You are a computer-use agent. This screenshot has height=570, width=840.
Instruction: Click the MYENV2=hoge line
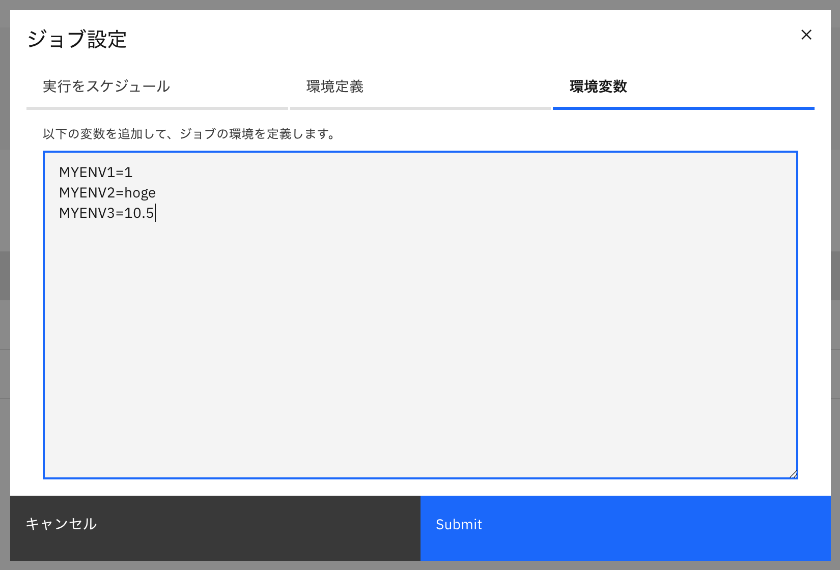107,193
